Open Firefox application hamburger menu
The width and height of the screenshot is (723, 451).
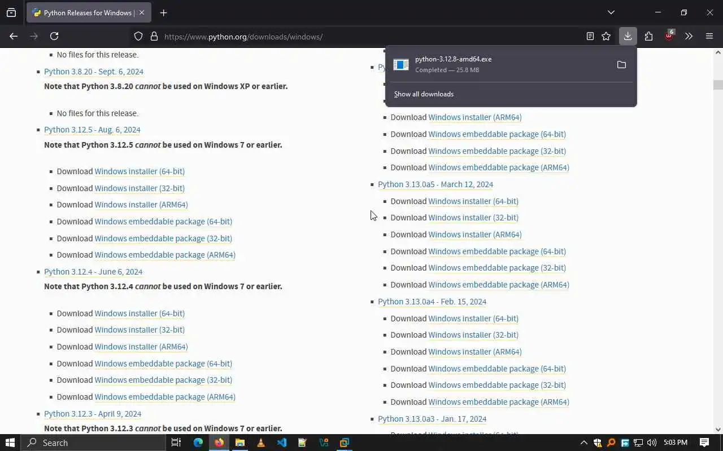pyautogui.click(x=709, y=36)
